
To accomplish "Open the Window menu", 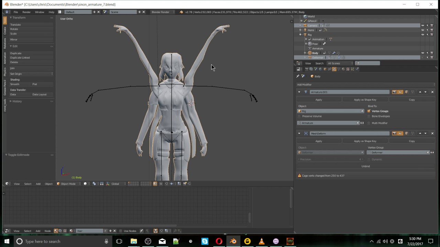I will coord(40,12).
